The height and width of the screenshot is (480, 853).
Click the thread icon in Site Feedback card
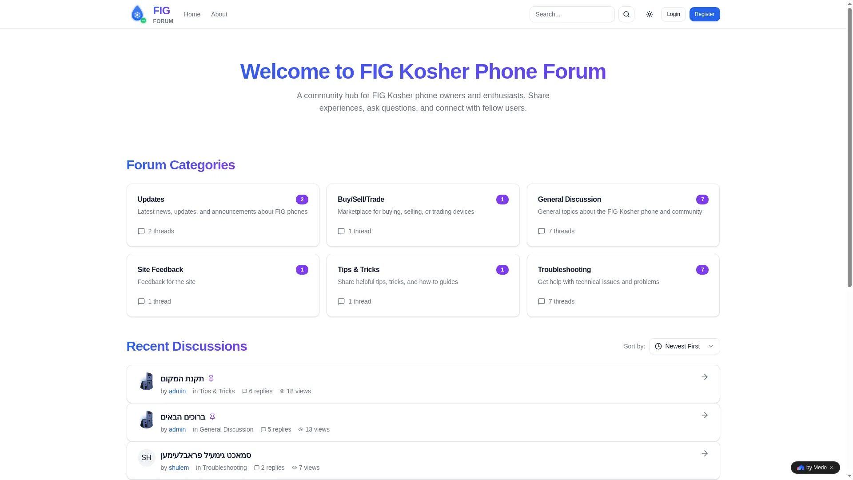point(141,301)
